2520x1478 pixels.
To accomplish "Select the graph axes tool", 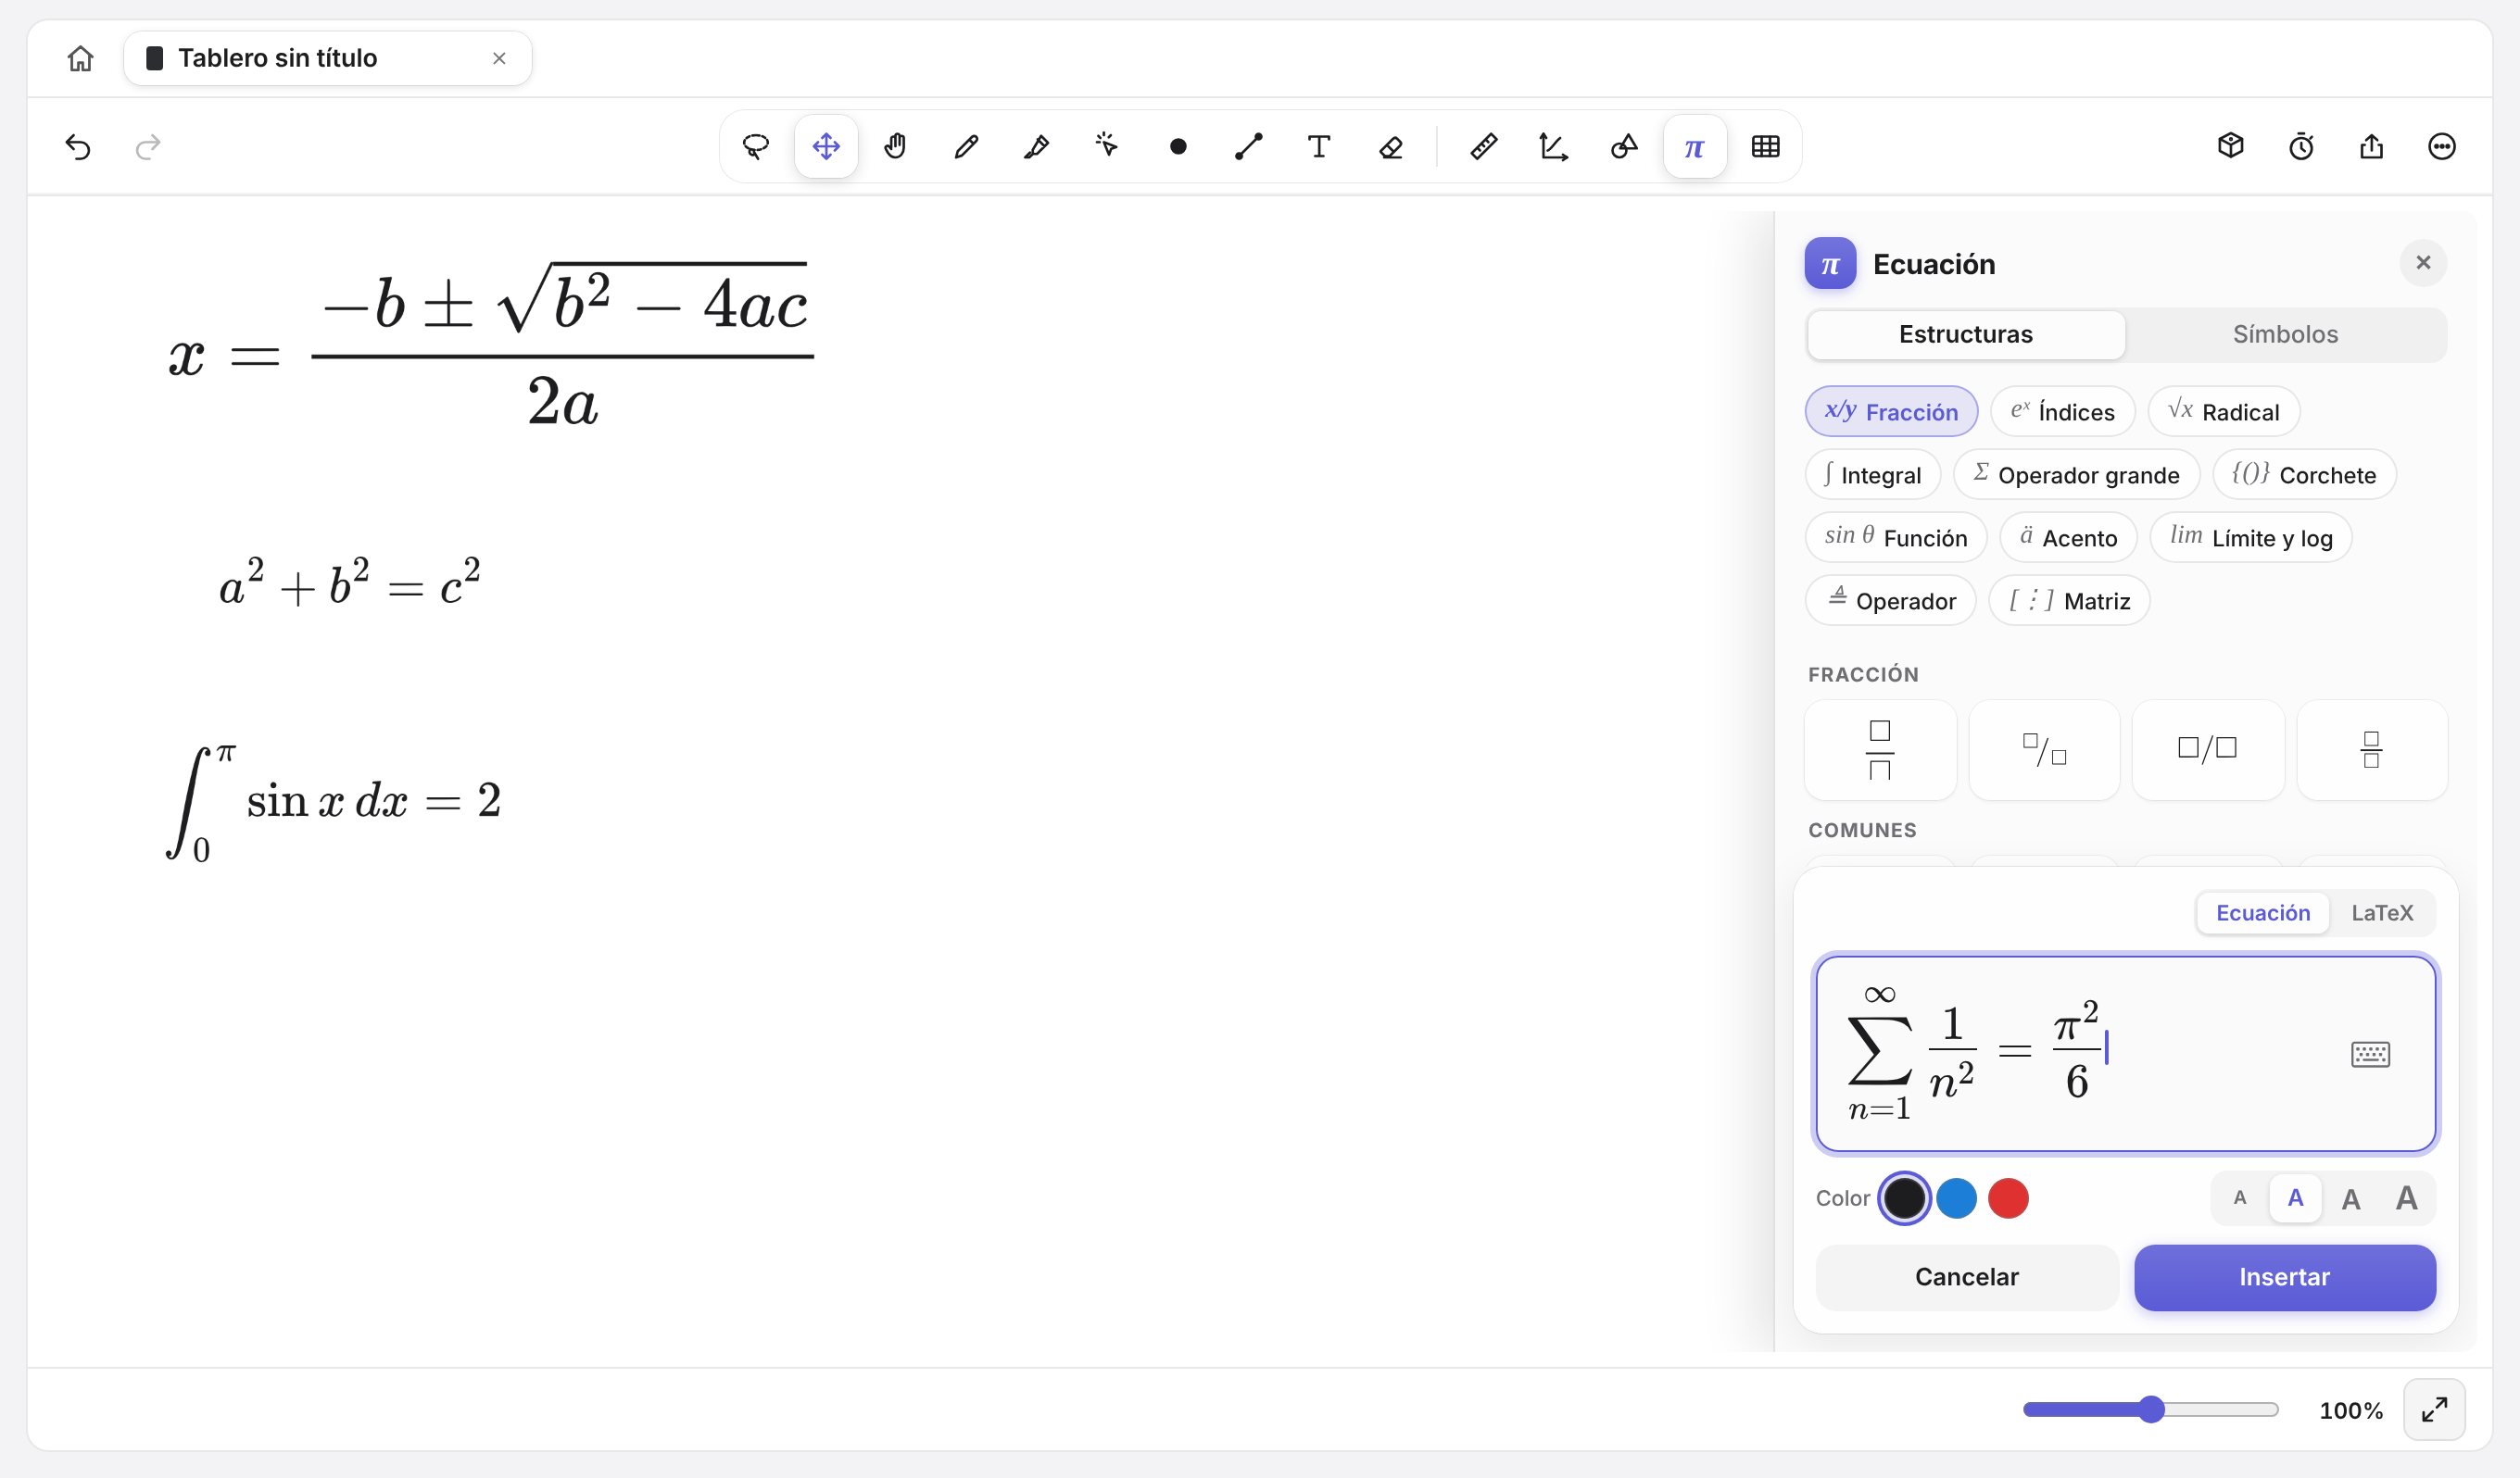I will click(x=1554, y=147).
